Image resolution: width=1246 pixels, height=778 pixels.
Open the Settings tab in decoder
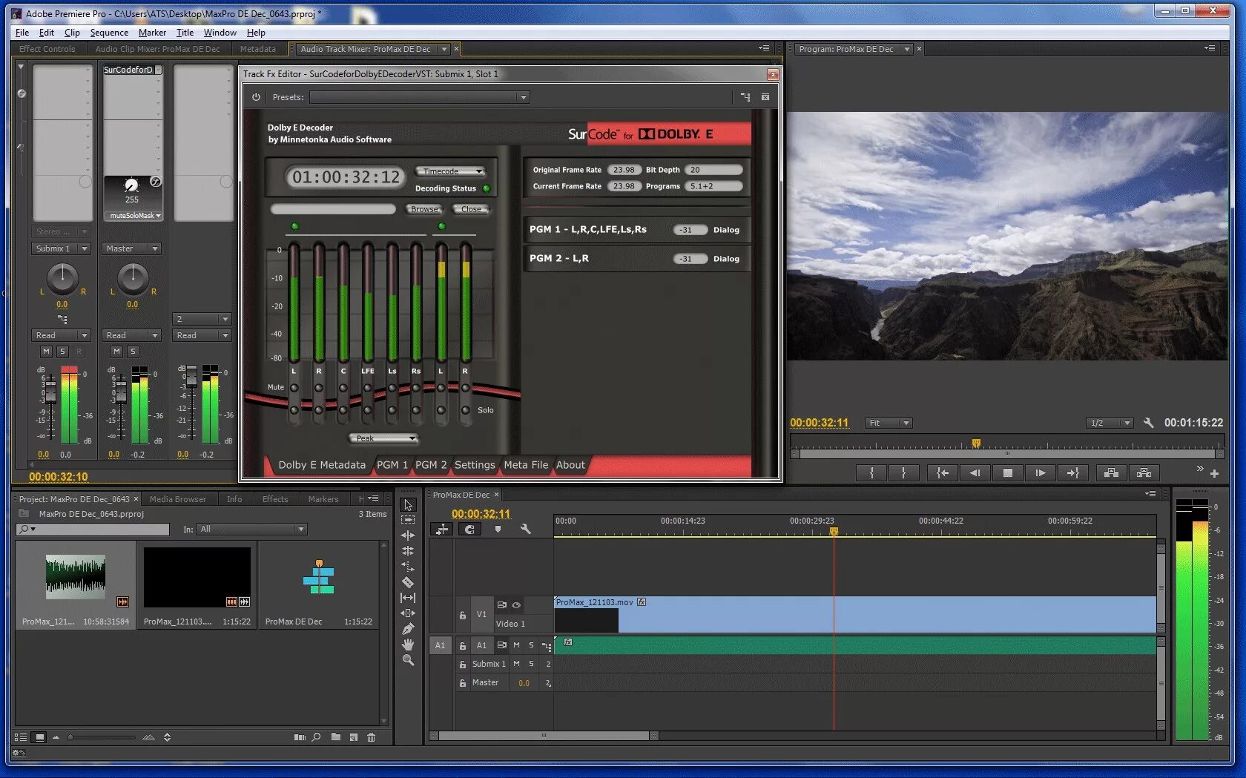click(x=475, y=465)
